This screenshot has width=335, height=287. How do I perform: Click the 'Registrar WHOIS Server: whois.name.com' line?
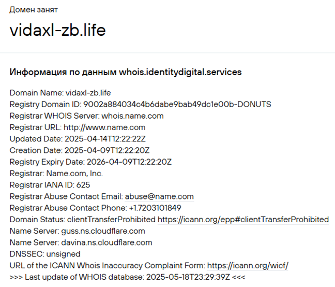click(x=86, y=116)
